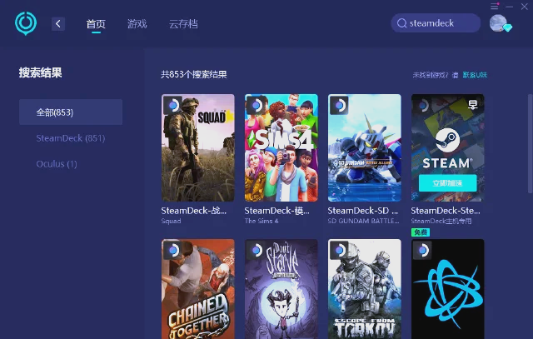Click Steam badge on Don't Starve card

[256, 250]
